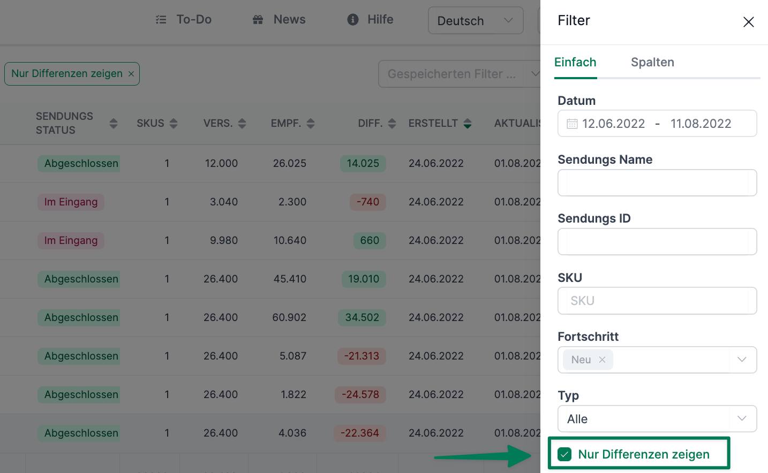Open the To-Do list icon
Viewport: 768px width, 473px height.
(x=161, y=20)
